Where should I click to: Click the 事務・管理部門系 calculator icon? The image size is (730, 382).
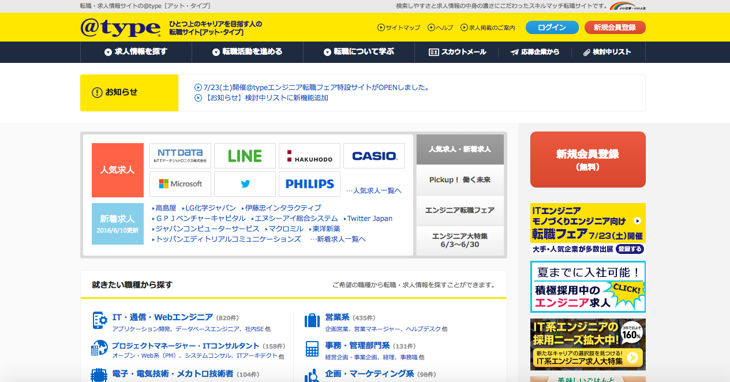tap(312, 349)
